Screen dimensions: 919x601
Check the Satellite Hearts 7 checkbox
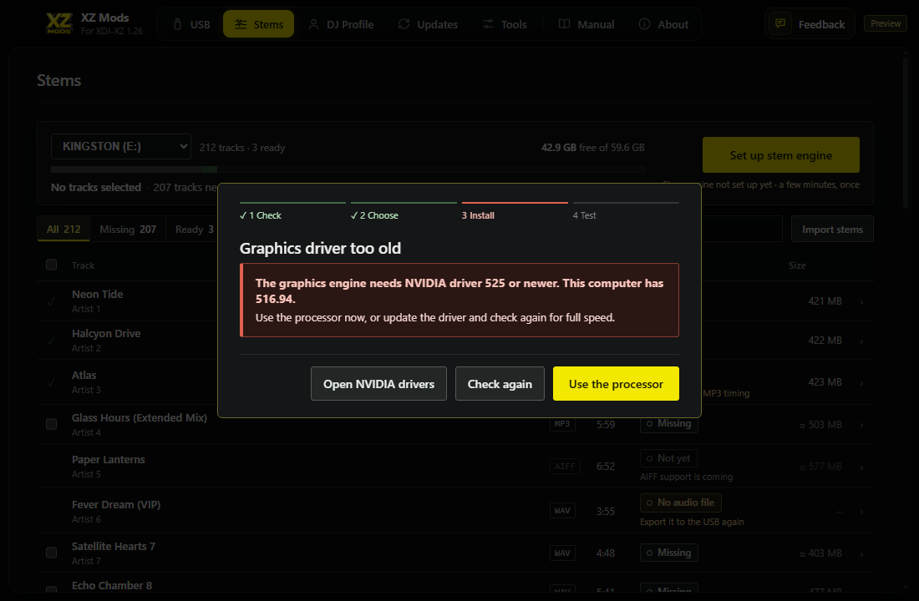tap(52, 553)
